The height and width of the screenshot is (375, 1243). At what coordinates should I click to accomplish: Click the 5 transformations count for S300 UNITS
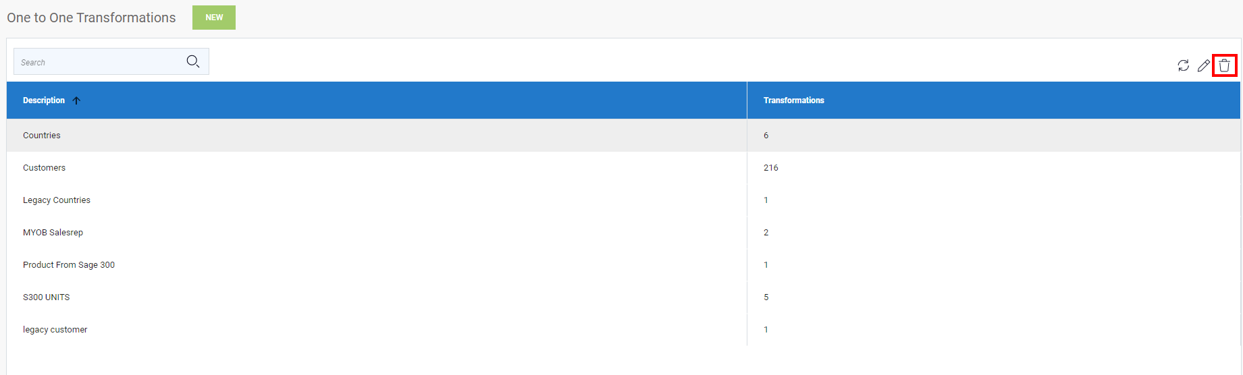pyautogui.click(x=766, y=297)
